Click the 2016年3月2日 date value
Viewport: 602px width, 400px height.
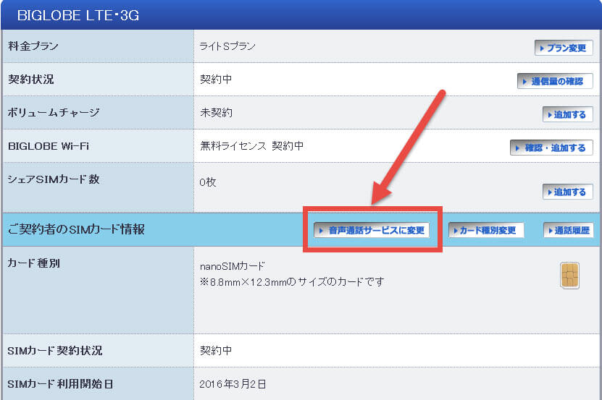click(233, 384)
